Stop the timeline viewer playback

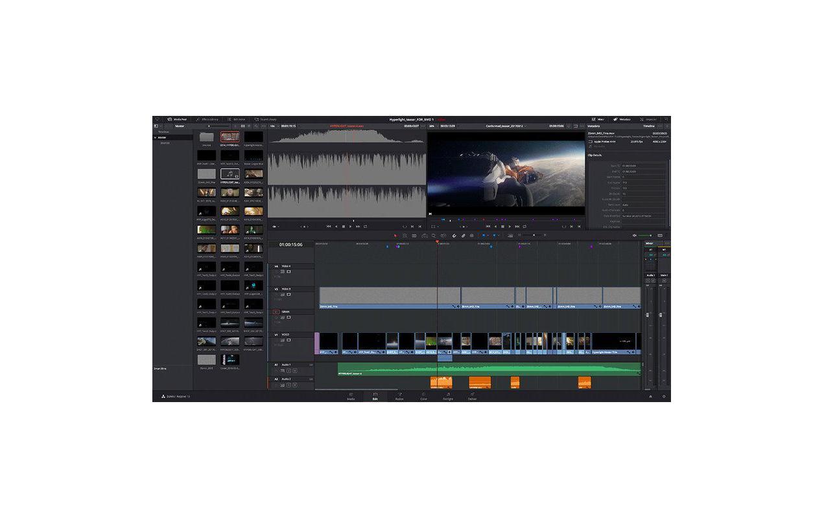[x=503, y=226]
